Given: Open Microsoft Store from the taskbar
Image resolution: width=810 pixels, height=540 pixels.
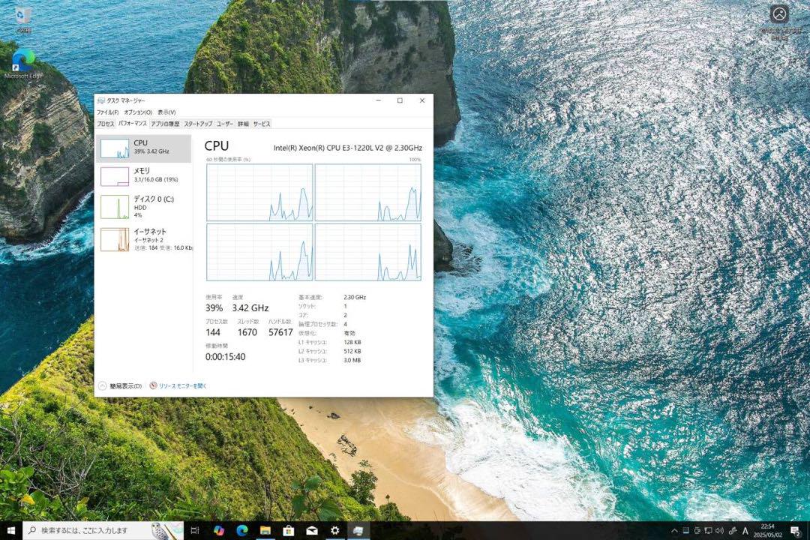Looking at the screenshot, I should click(288, 531).
